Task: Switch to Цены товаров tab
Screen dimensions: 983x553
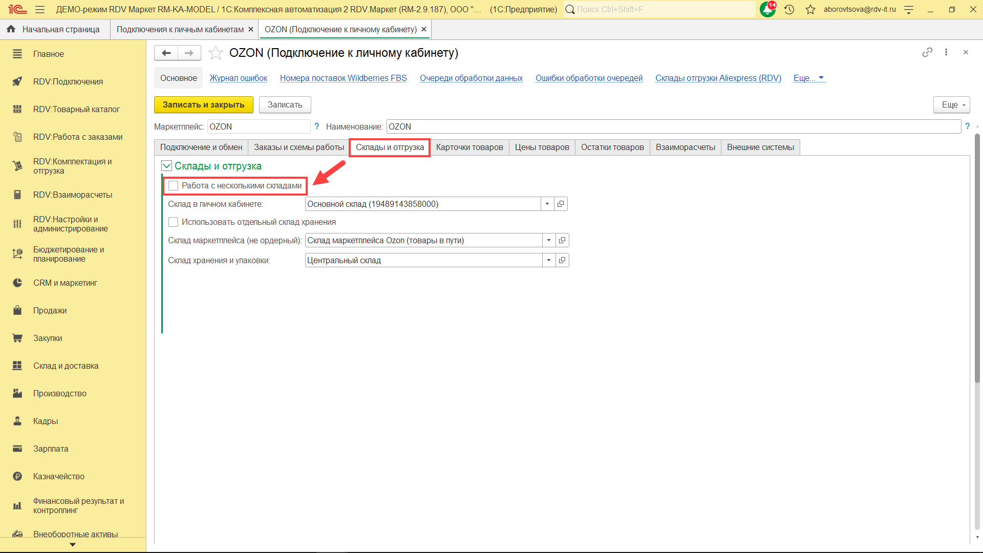Action: pos(542,147)
